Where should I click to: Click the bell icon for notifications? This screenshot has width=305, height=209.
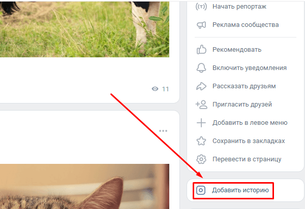pyautogui.click(x=201, y=68)
